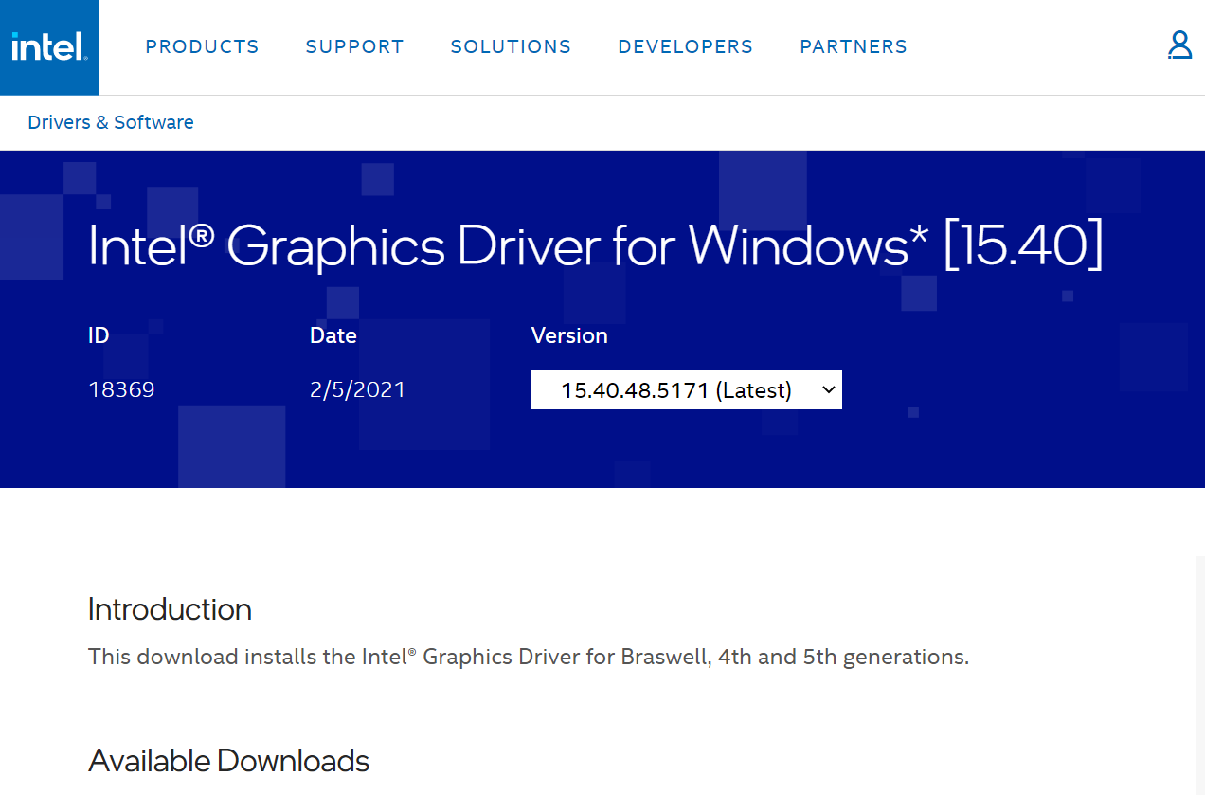Screen dimensions: 1205x795
Task: Click the Version label above the dropdown
Action: (x=569, y=335)
